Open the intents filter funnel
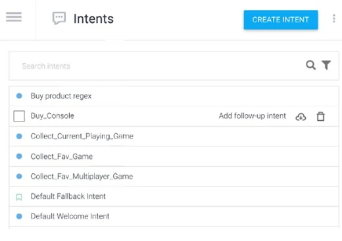 coord(326,65)
